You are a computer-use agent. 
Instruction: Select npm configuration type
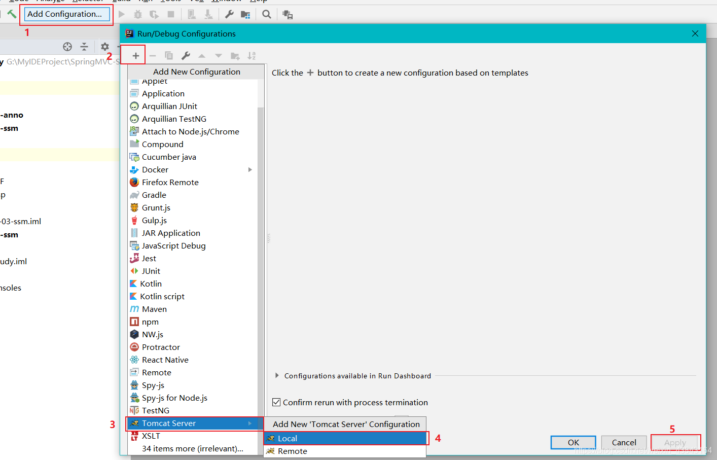[x=193, y=322]
